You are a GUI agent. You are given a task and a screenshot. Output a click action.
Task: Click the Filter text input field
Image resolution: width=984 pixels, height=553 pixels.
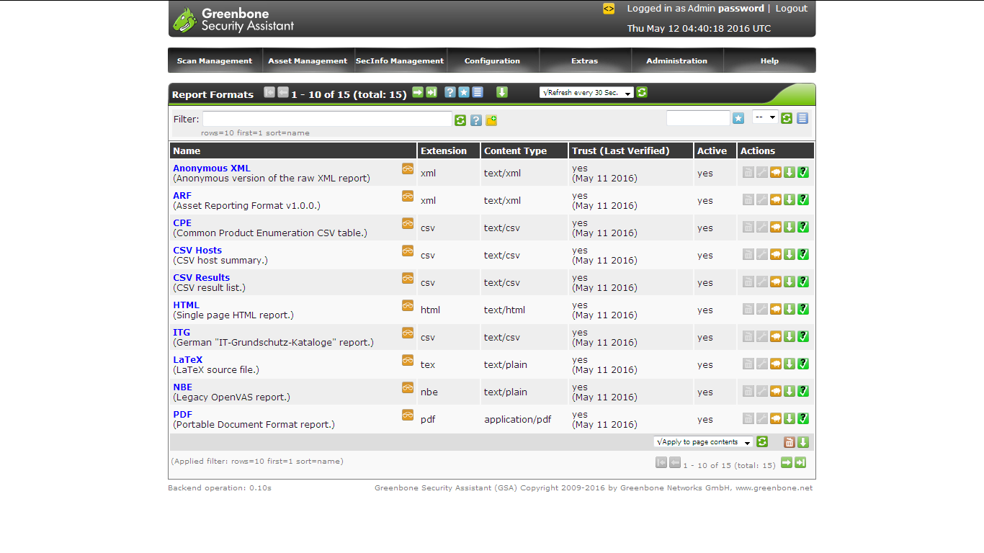pyautogui.click(x=327, y=119)
